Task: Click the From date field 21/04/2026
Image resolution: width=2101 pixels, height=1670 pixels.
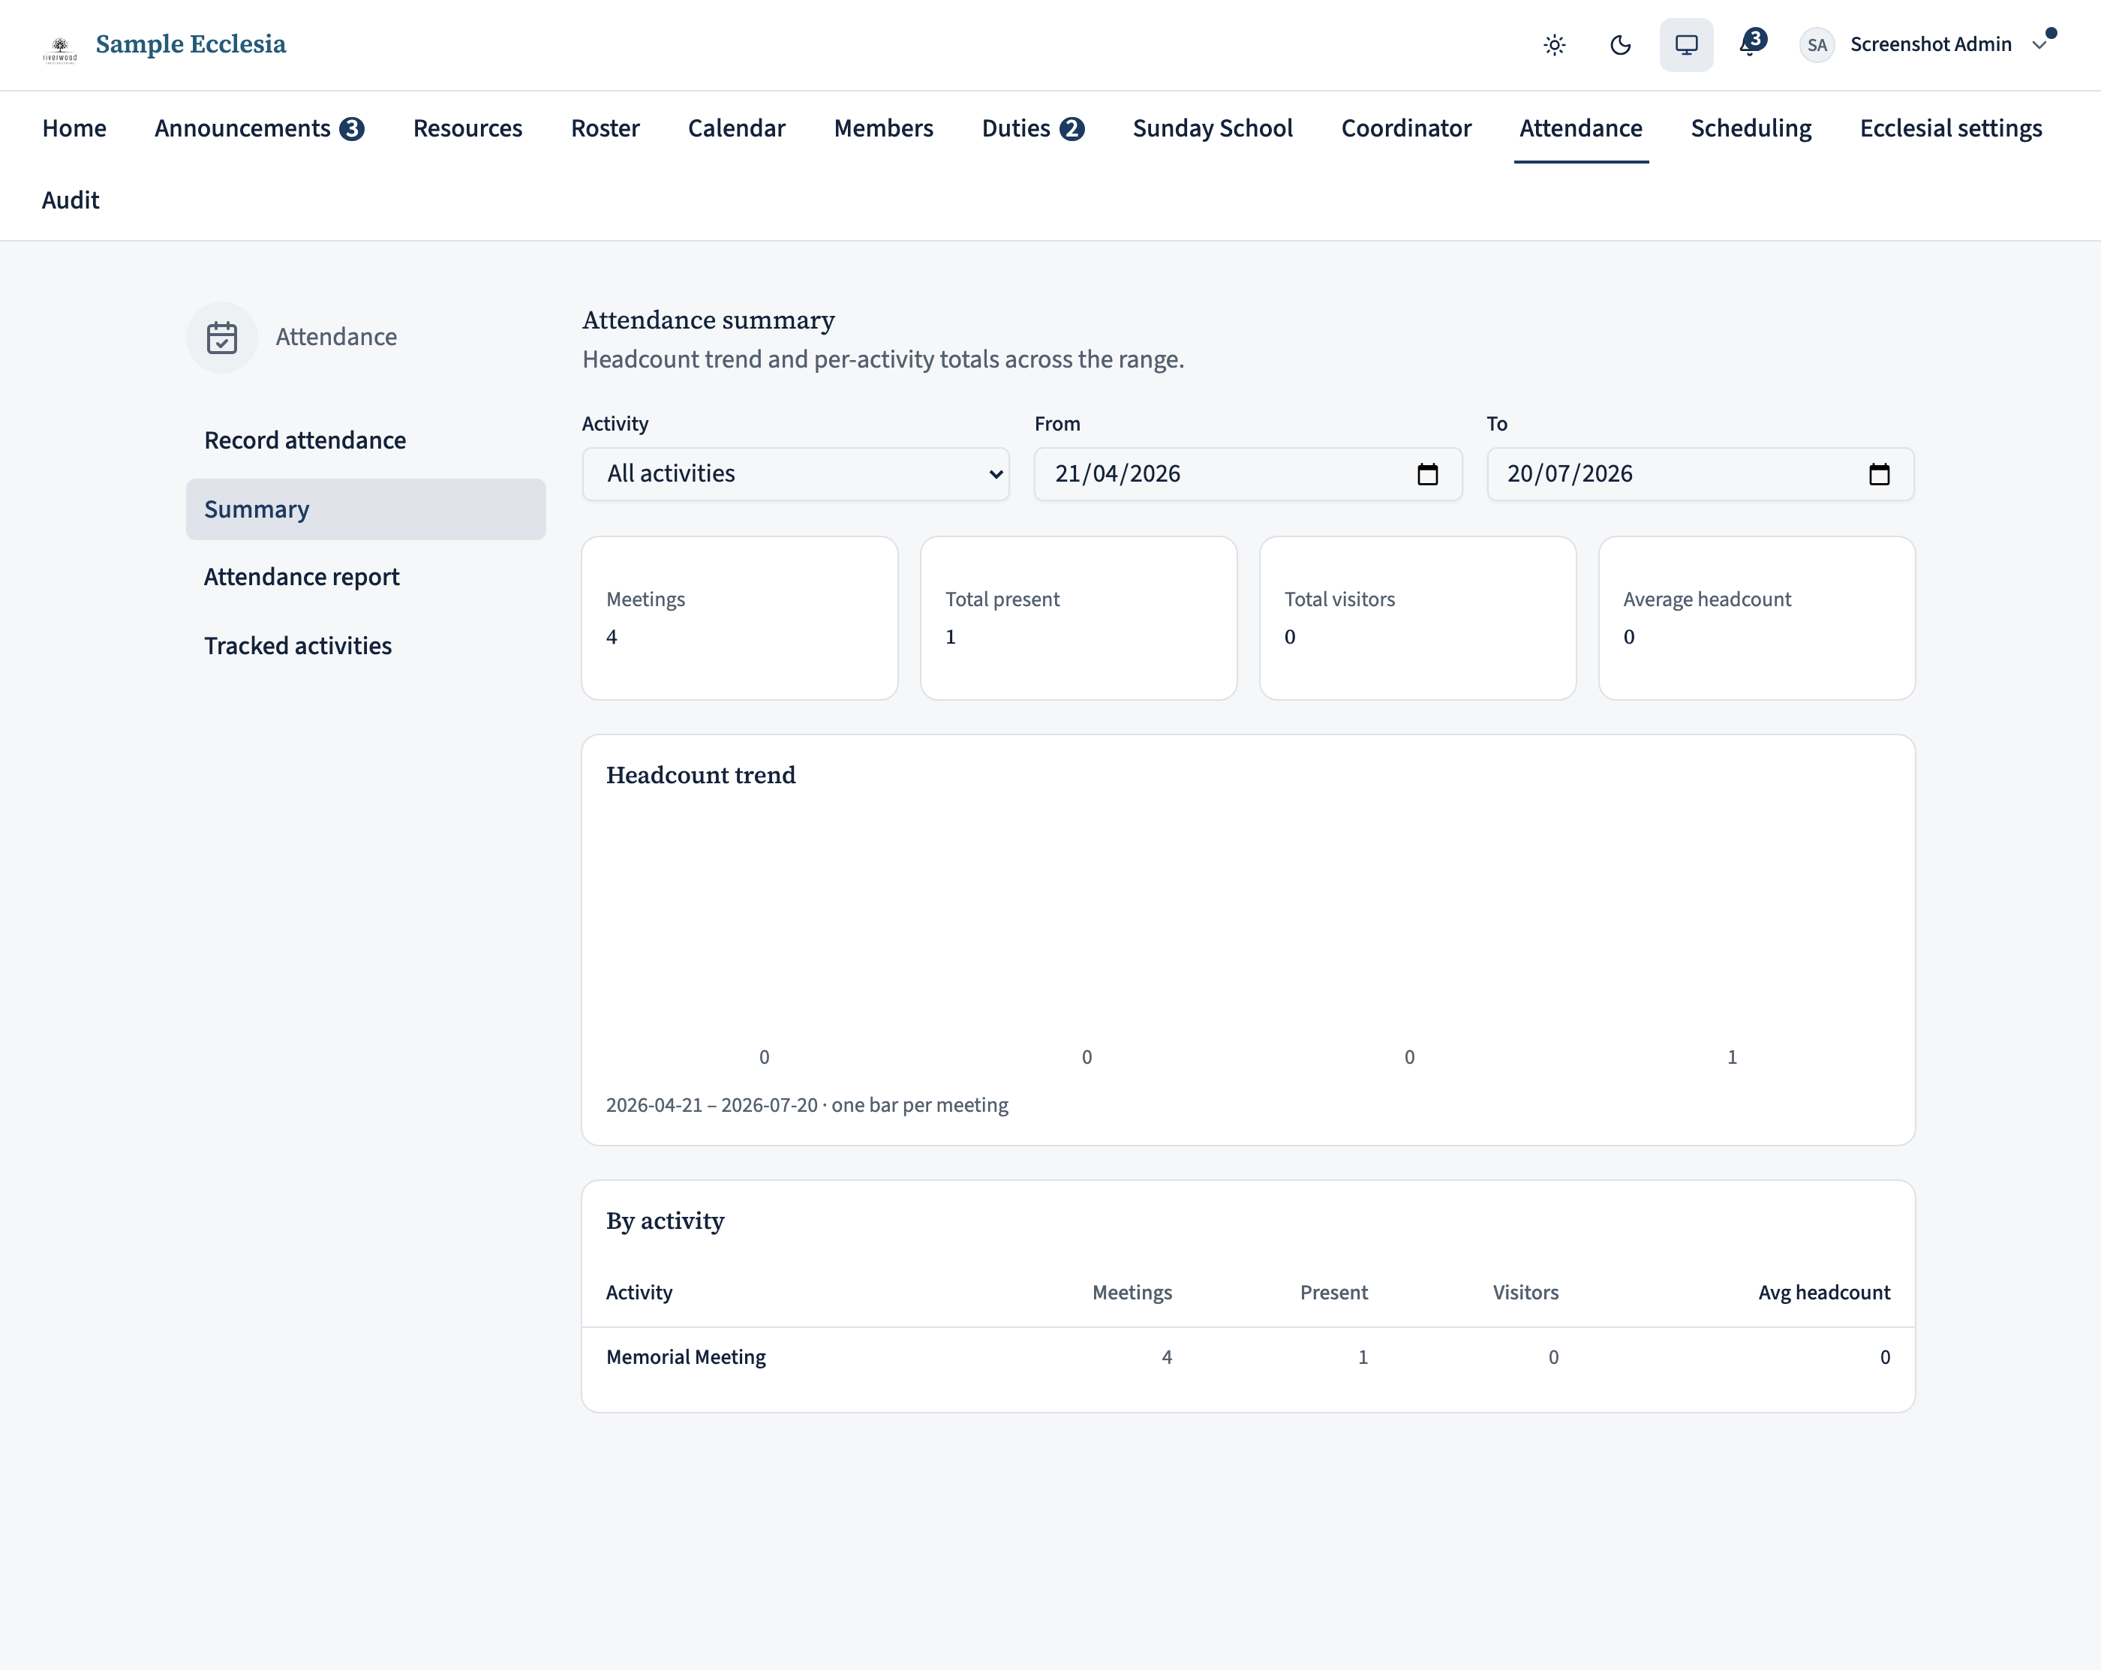Action: 1247,474
